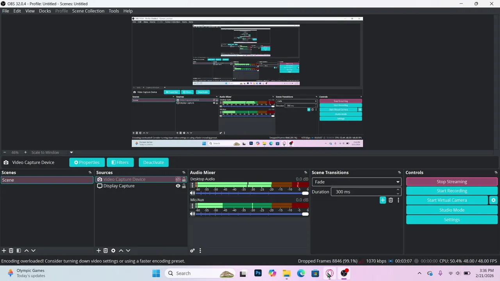
Task: Open source Properties button
Action: [87, 162]
